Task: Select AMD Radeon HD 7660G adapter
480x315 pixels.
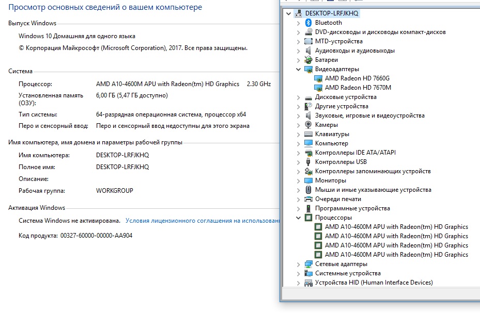Action: tap(357, 78)
